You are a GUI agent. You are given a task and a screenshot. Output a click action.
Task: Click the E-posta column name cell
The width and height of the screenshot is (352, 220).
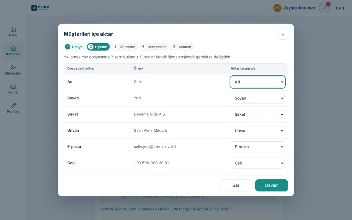[74, 147]
